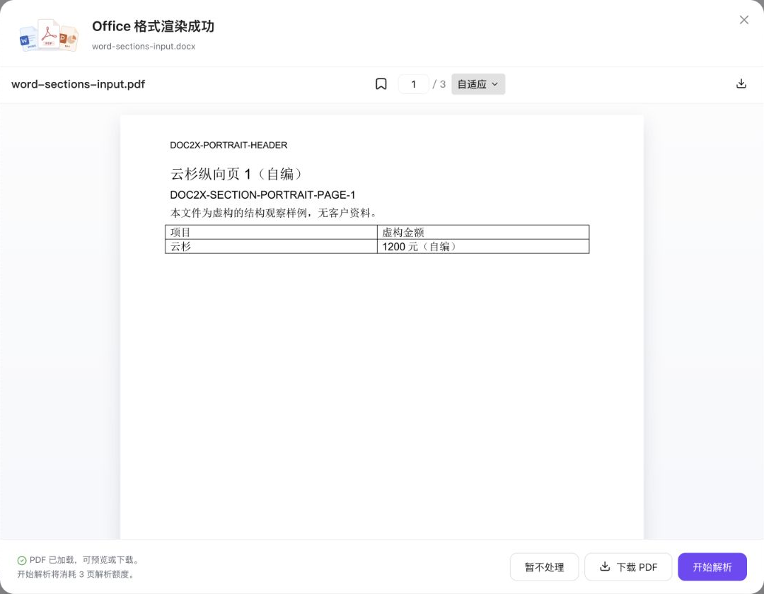Click the 开始解析 button
Viewport: 764px width, 594px height.
point(712,566)
